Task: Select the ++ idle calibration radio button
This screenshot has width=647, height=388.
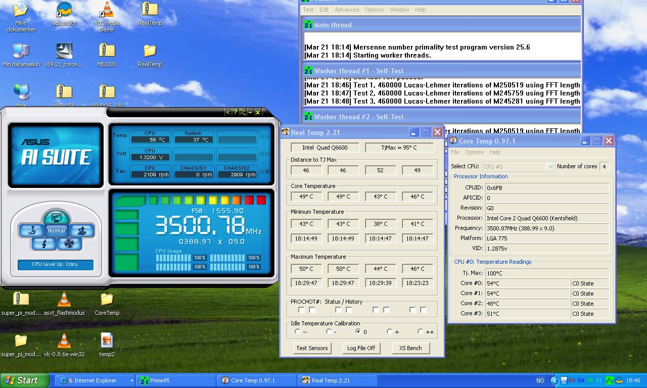Action: point(420,331)
